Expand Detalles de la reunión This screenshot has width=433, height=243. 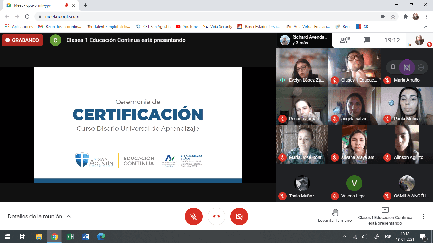click(39, 216)
